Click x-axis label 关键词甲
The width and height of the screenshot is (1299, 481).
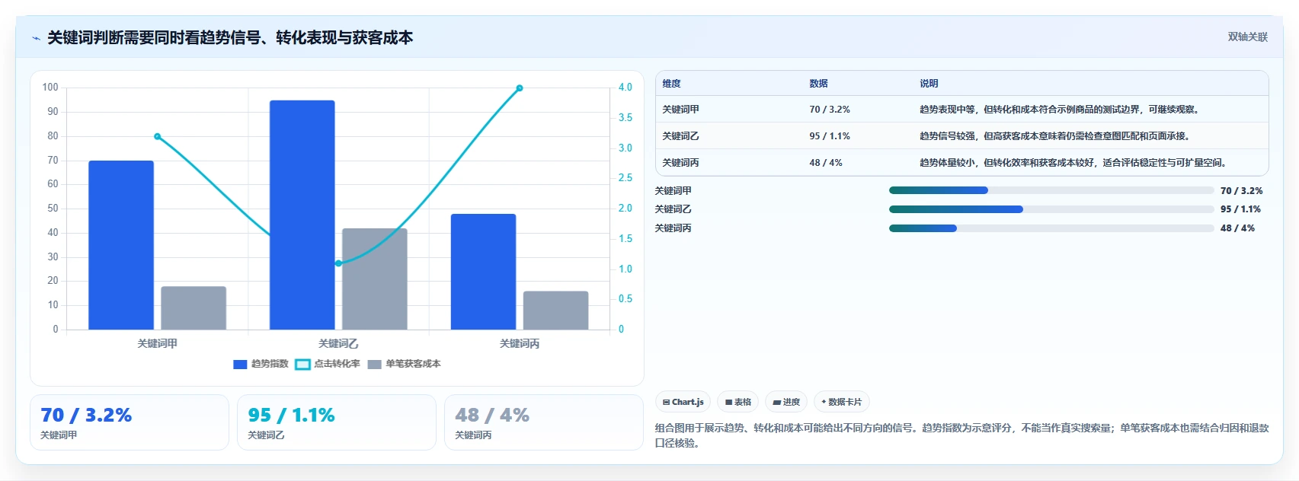[158, 344]
